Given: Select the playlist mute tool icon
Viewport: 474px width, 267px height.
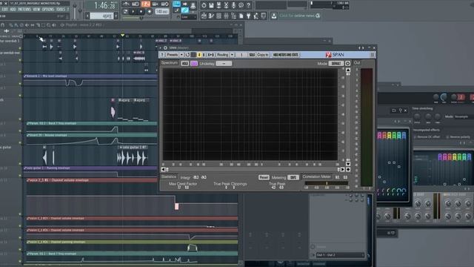Looking at the screenshot, I should point(27,25).
